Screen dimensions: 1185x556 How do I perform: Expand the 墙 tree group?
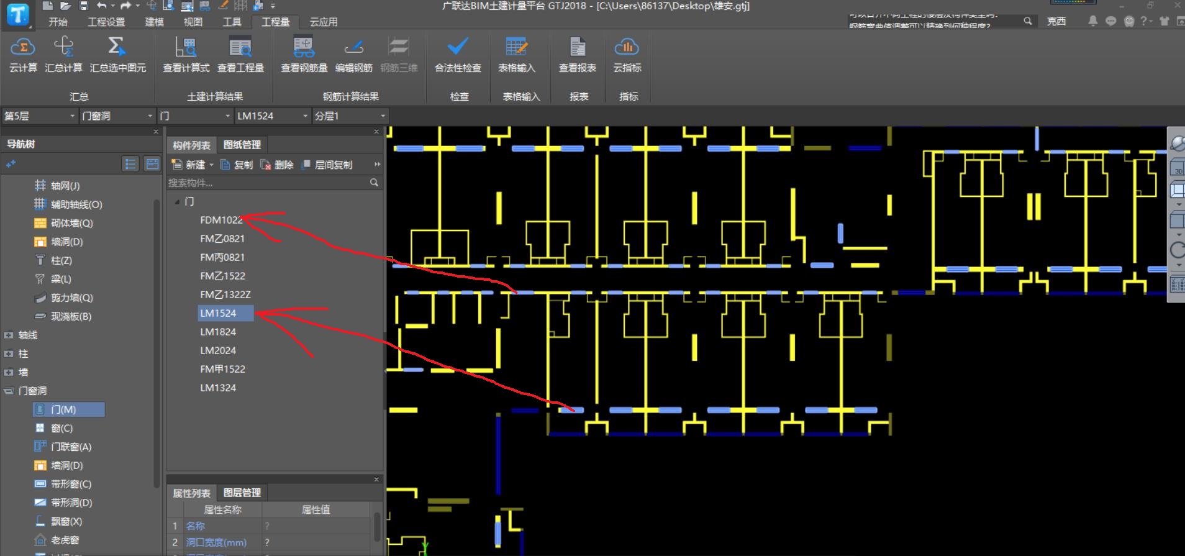[x=9, y=373]
